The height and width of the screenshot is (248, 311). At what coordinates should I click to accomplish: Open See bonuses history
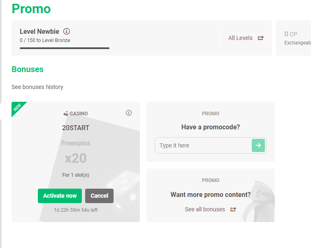(x=37, y=87)
